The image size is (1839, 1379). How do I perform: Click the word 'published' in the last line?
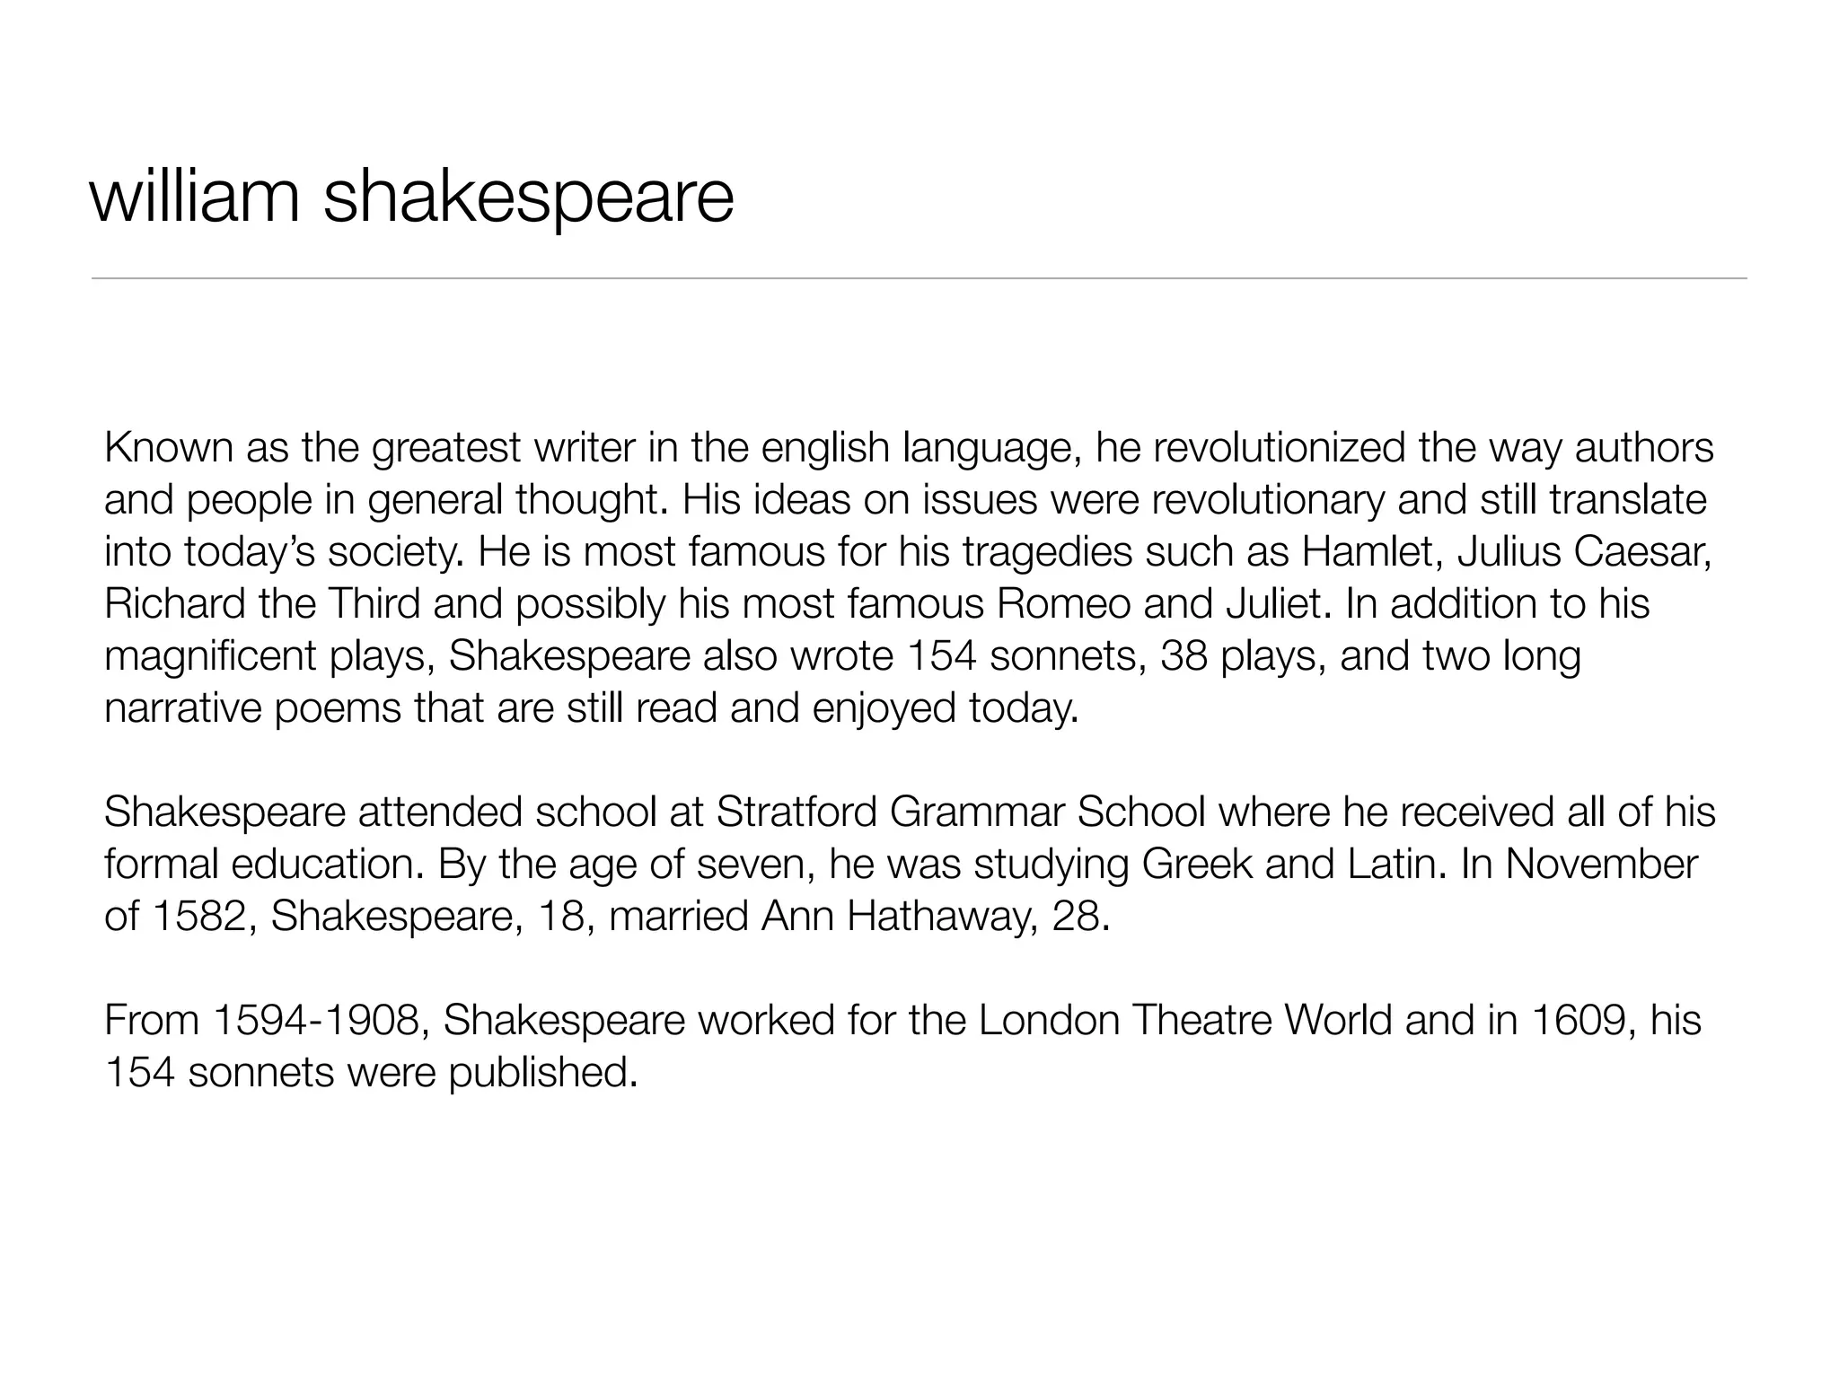pyautogui.click(x=541, y=1073)
